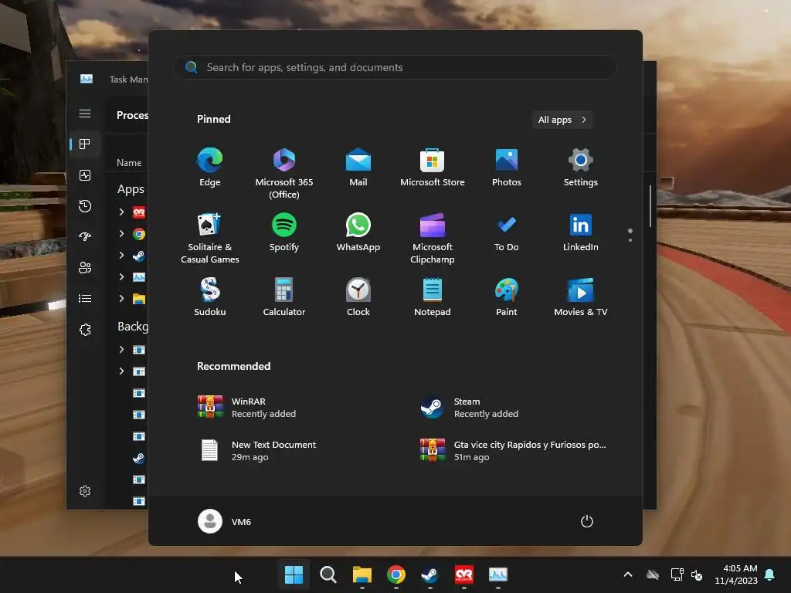Show hidden system tray icons
The image size is (791, 593).
click(628, 574)
